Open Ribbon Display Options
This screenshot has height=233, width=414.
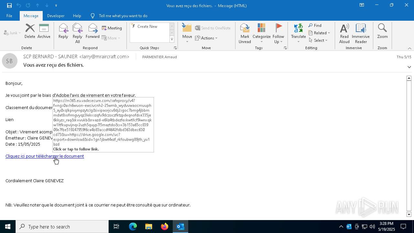pos(362,5)
